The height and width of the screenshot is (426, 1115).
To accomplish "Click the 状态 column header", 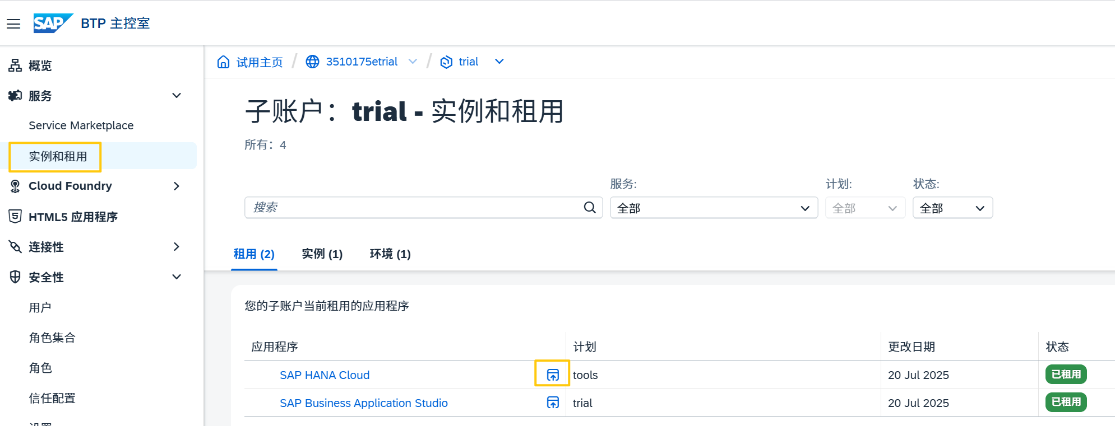I will tap(1057, 347).
